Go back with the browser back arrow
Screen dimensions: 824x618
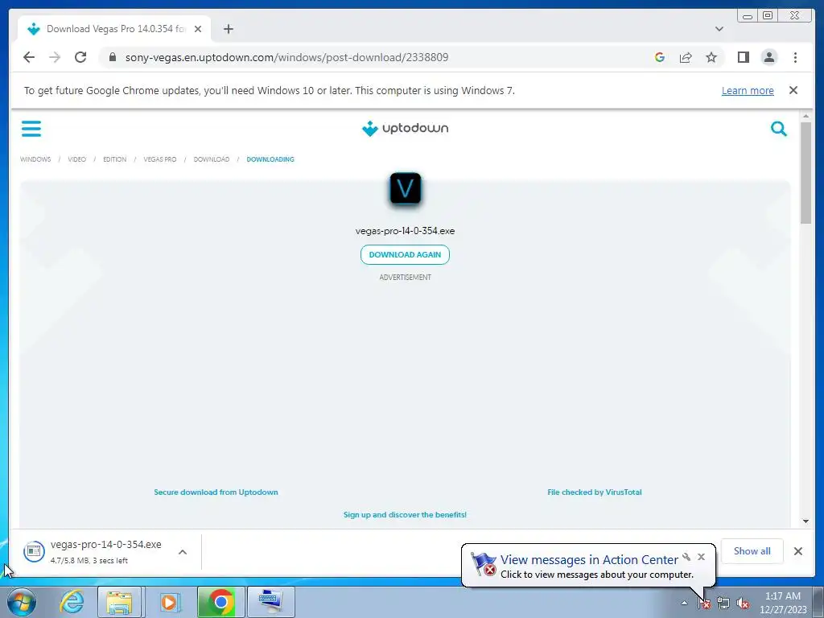click(x=29, y=57)
